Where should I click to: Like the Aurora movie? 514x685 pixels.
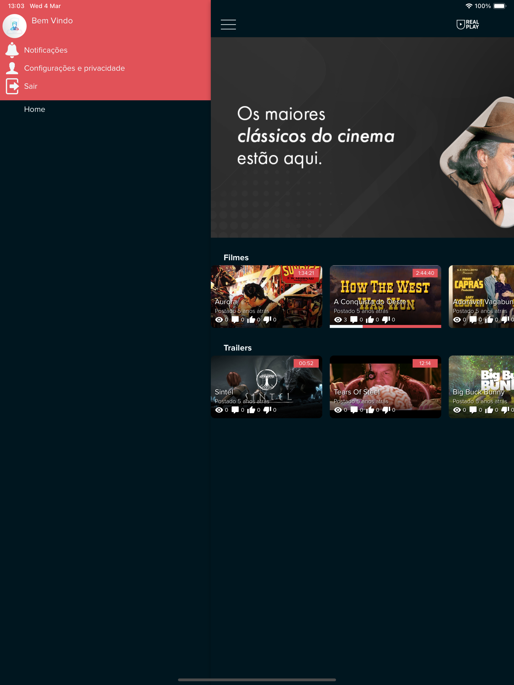[x=251, y=320]
